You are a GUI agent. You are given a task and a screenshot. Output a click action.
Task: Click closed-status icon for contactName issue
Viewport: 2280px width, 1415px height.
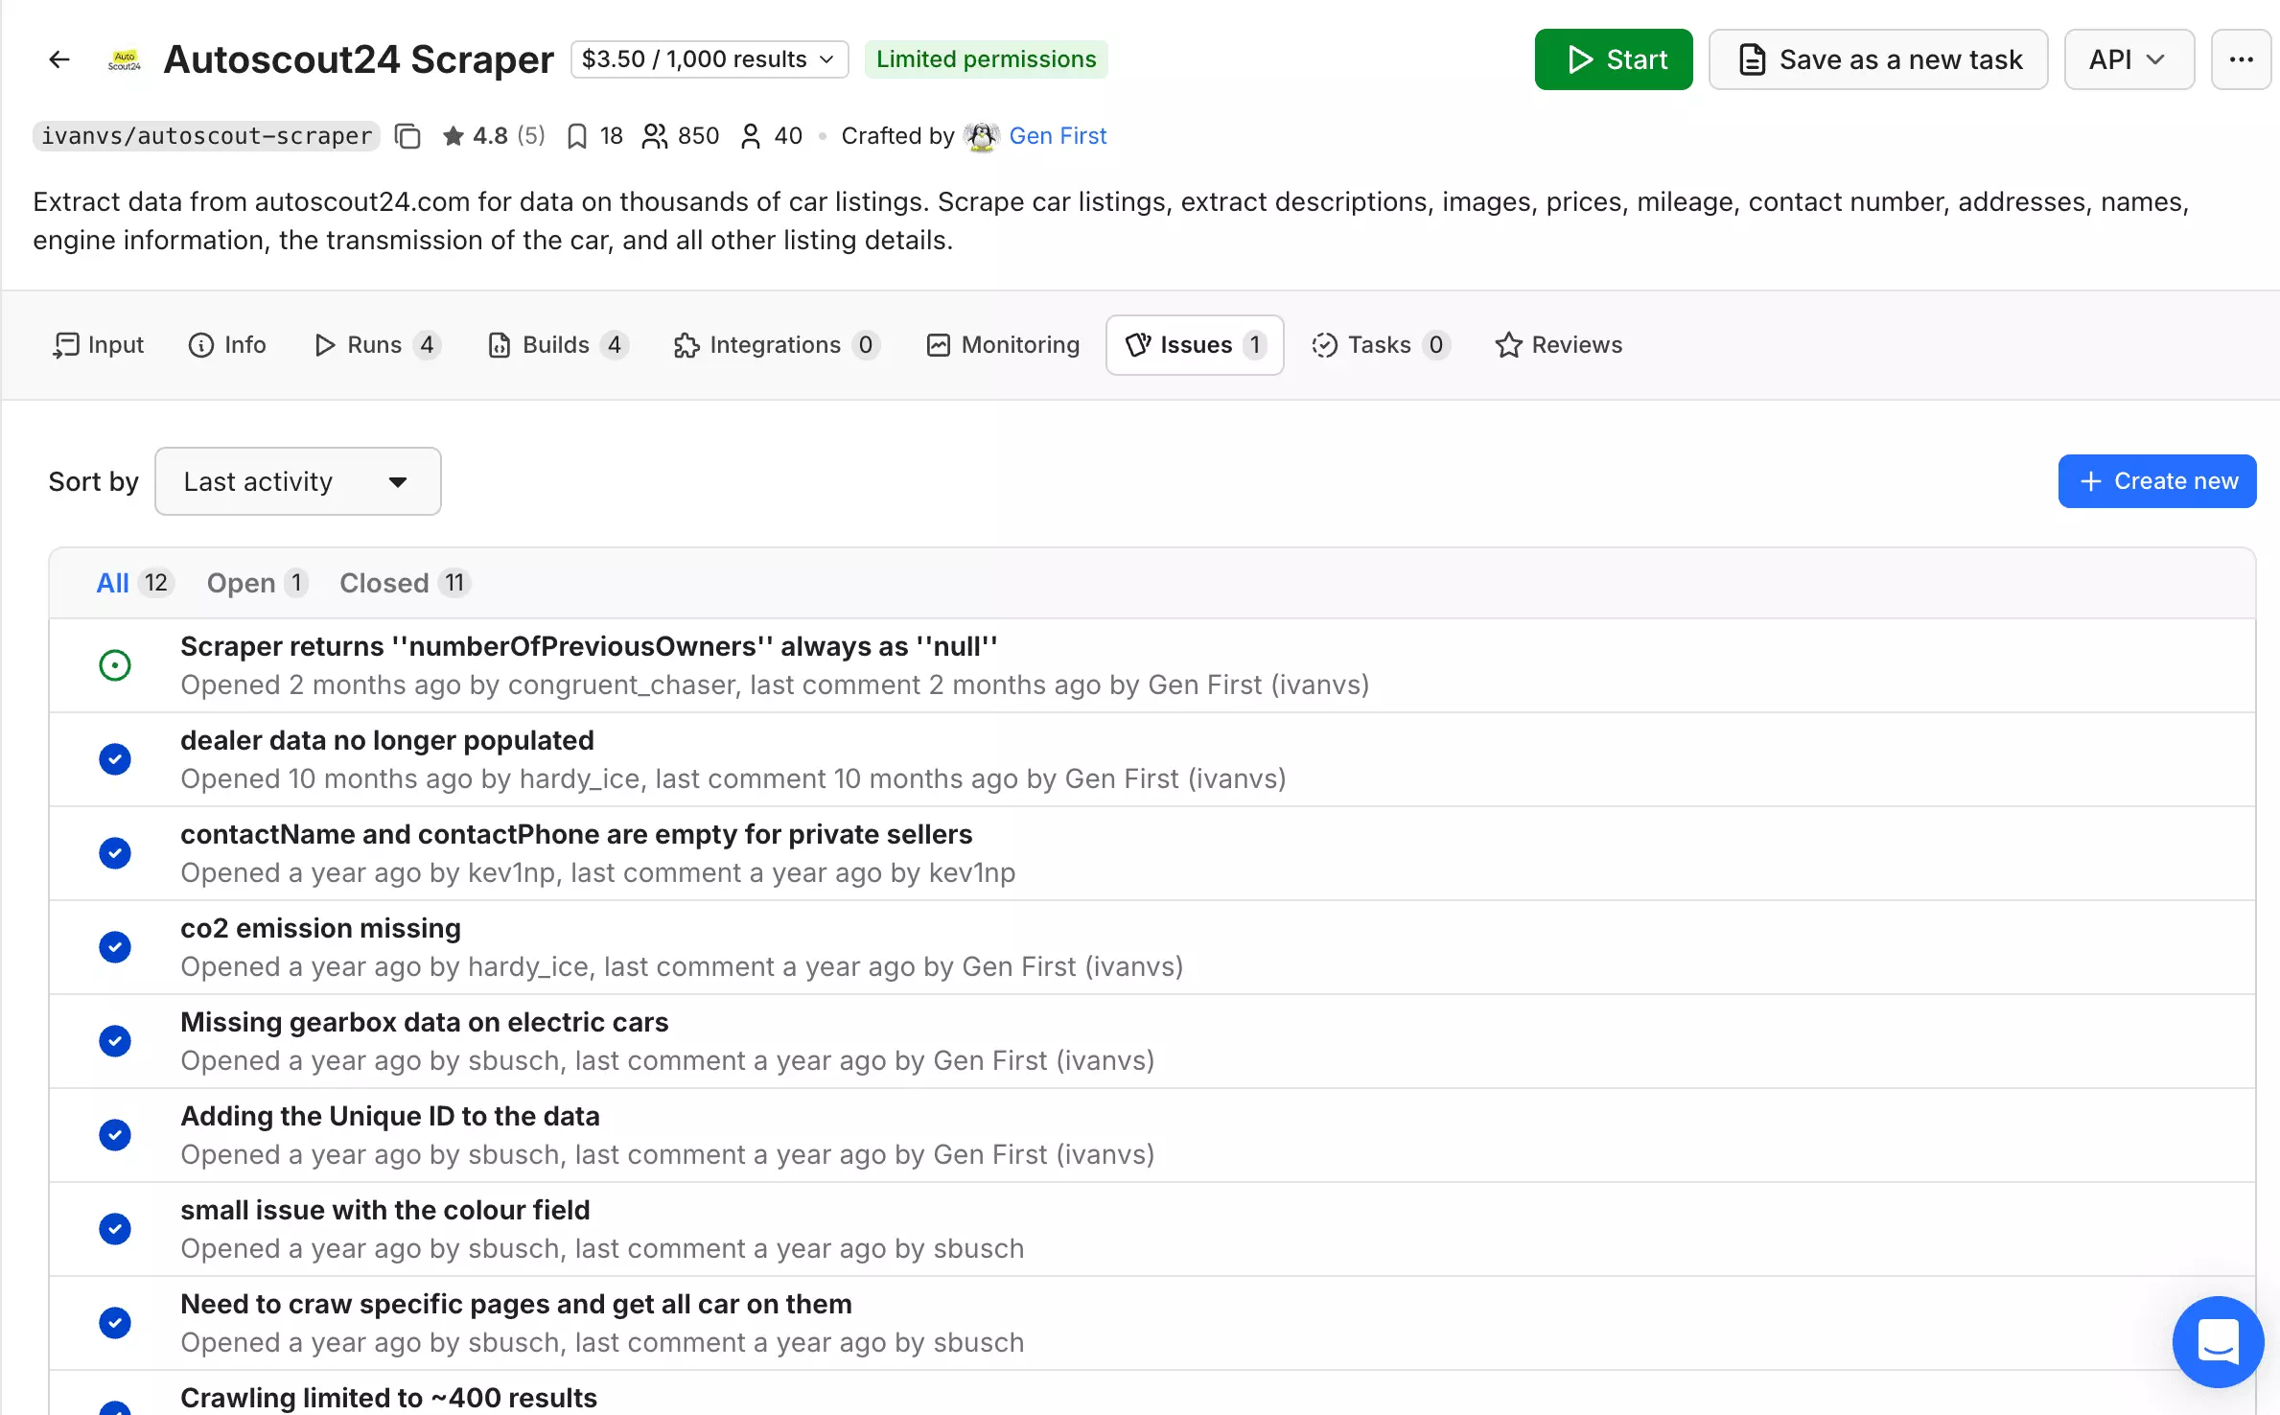click(x=115, y=853)
